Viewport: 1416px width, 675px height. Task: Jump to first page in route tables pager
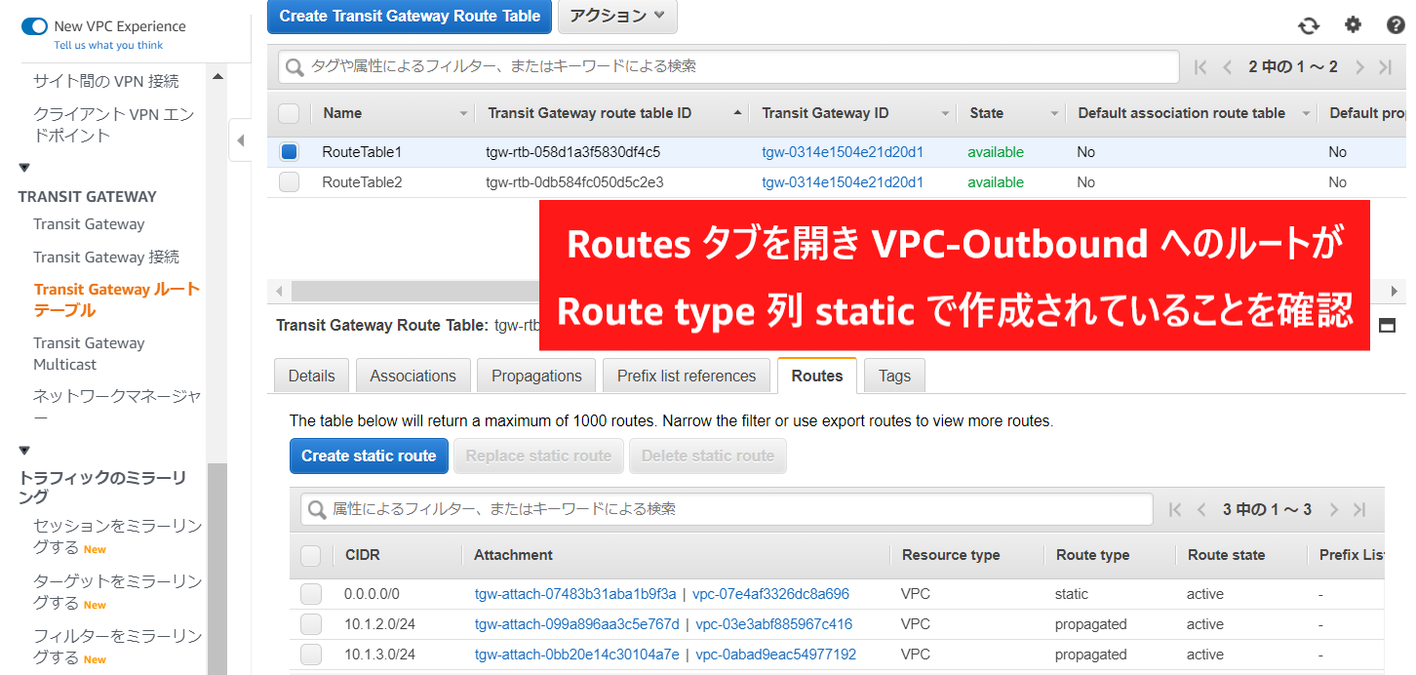1200,67
